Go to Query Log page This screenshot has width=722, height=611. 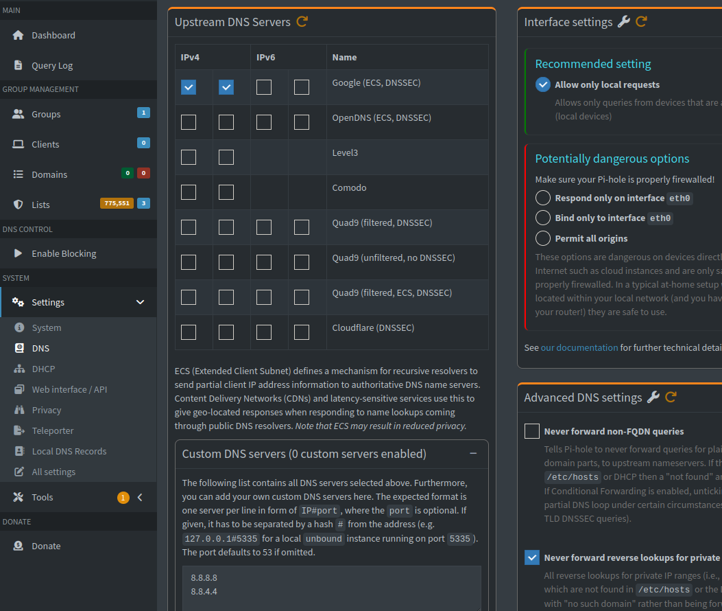click(x=52, y=65)
